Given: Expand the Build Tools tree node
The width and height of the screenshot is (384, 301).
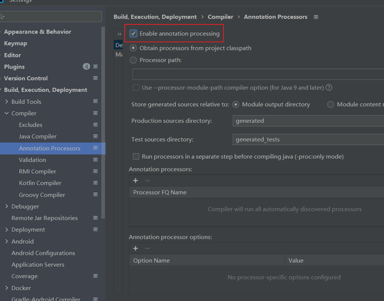Looking at the screenshot, I should point(6,102).
